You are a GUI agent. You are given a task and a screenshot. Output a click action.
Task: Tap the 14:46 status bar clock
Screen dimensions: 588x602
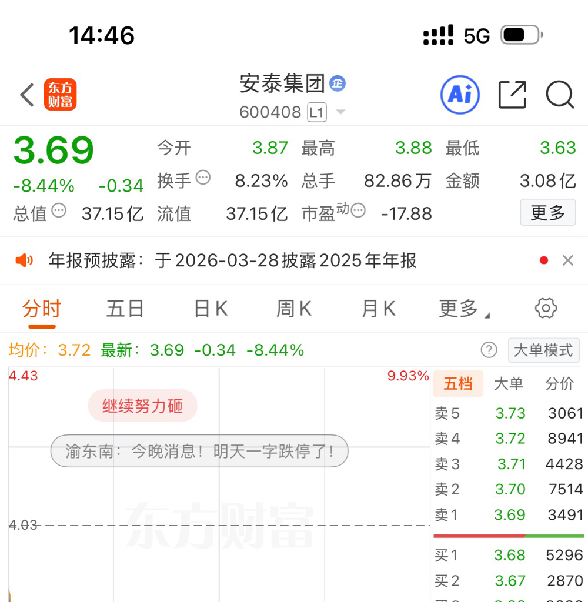(102, 35)
